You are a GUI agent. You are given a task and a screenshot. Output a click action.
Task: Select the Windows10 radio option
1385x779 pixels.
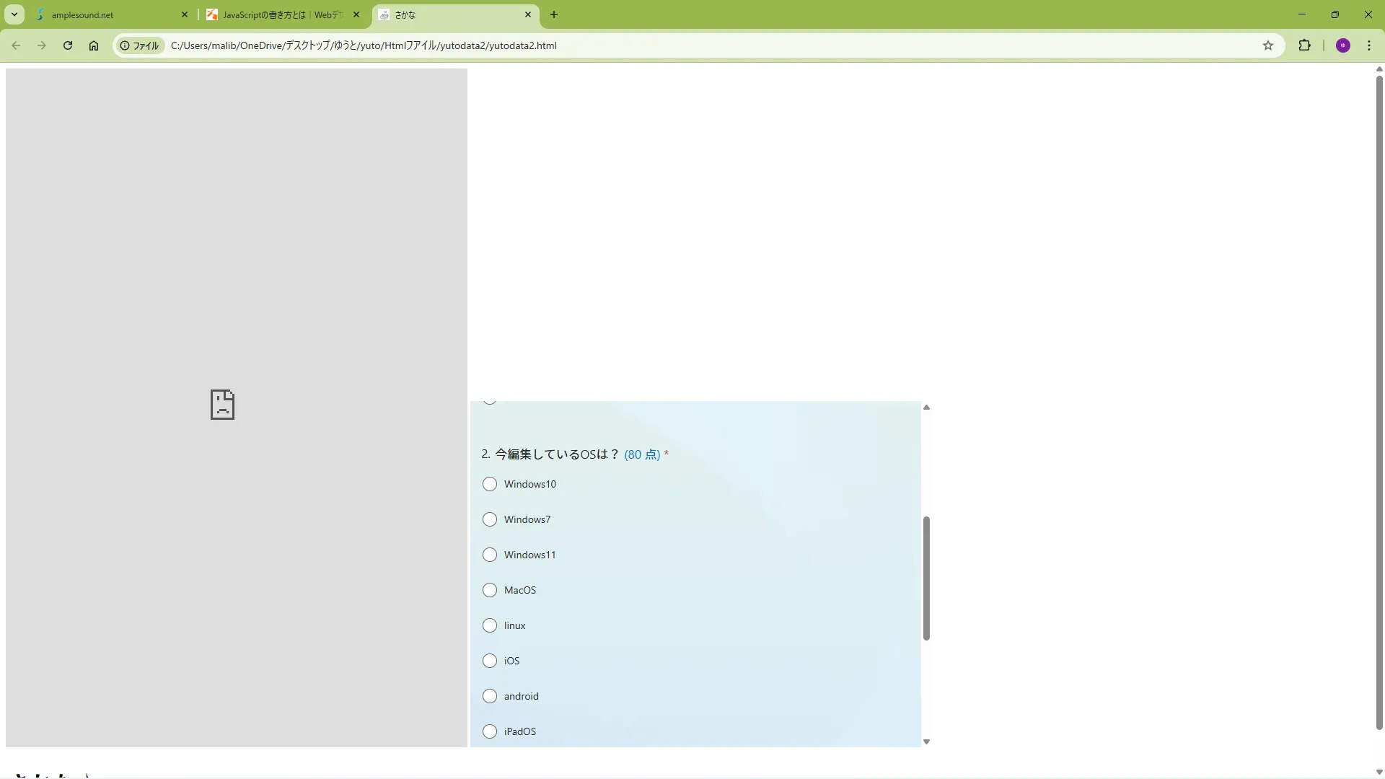tap(490, 484)
